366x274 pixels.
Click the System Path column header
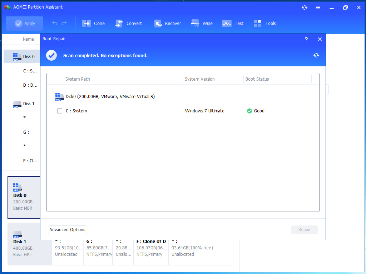[78, 79]
